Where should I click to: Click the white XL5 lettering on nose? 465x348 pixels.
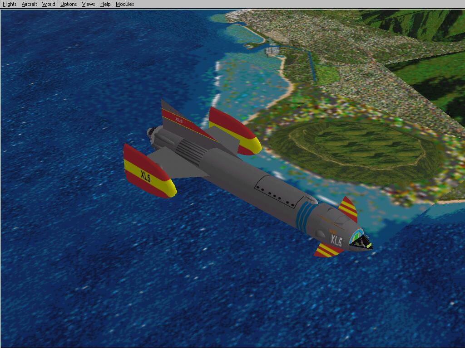coord(336,241)
